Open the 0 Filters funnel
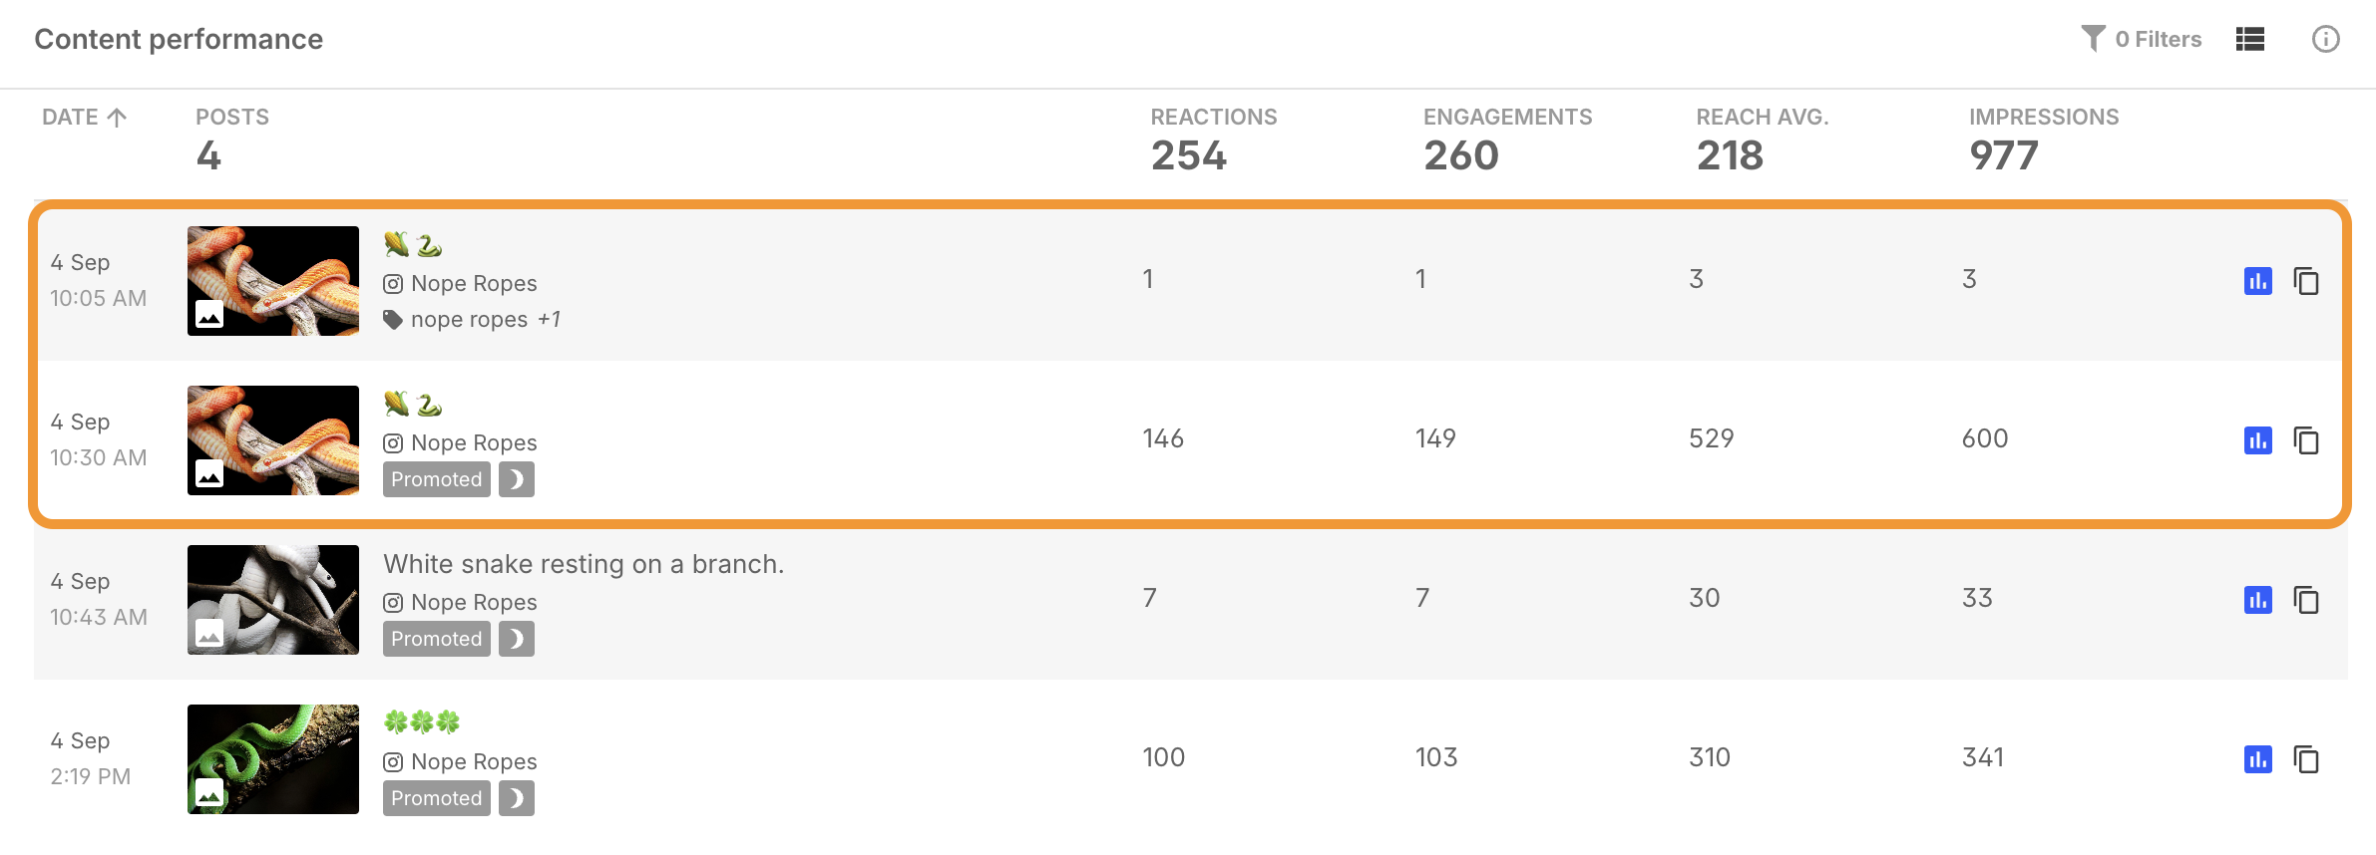Viewport: 2376px width, 855px height. tap(2141, 39)
